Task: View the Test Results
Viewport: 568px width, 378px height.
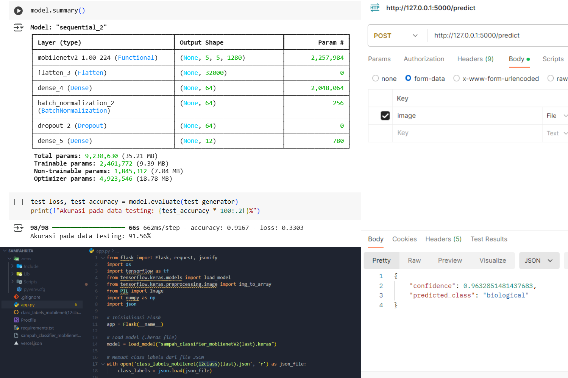Action: pyautogui.click(x=488, y=239)
